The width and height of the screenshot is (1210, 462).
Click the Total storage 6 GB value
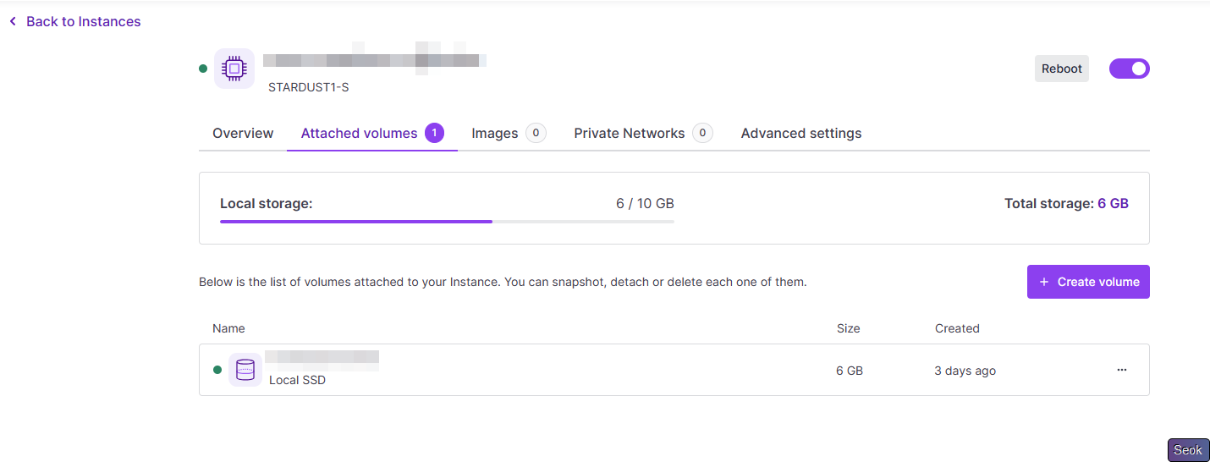(x=1113, y=203)
